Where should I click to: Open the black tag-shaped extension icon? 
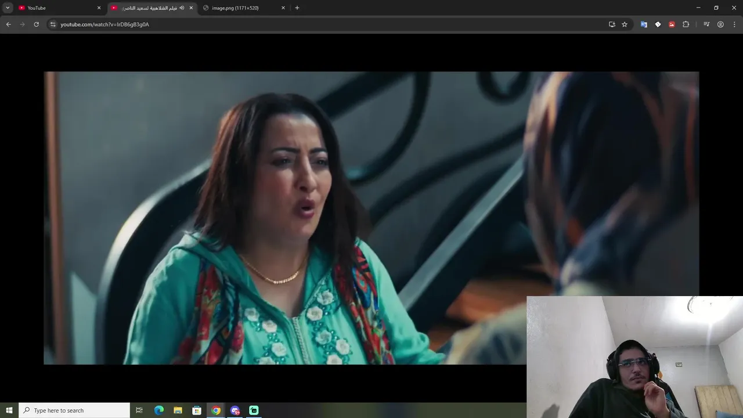coord(658,24)
